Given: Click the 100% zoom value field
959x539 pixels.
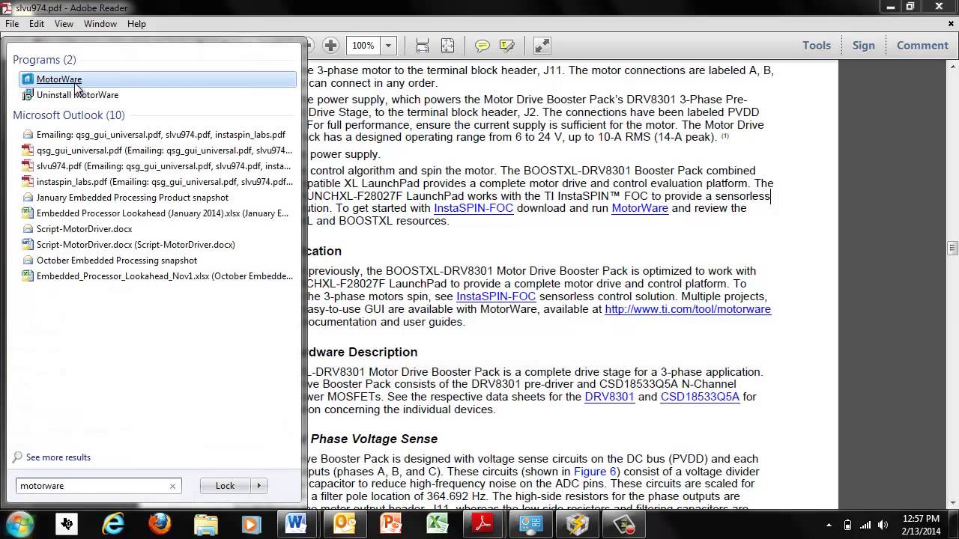Looking at the screenshot, I should (363, 46).
